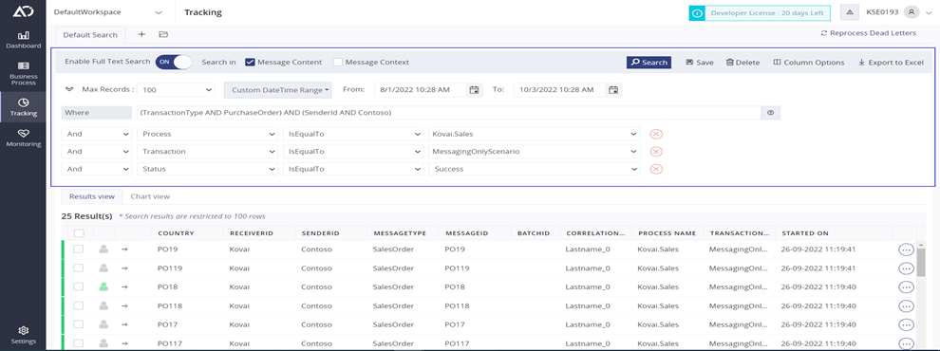Tick the checkbox for PO19 row
This screenshot has height=351, width=940.
click(79, 249)
